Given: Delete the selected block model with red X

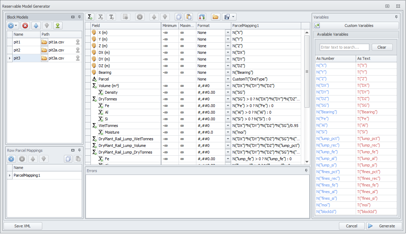Looking at the screenshot, I should pyautogui.click(x=25, y=26).
